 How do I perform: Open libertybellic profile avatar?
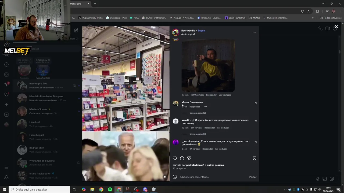175,32
